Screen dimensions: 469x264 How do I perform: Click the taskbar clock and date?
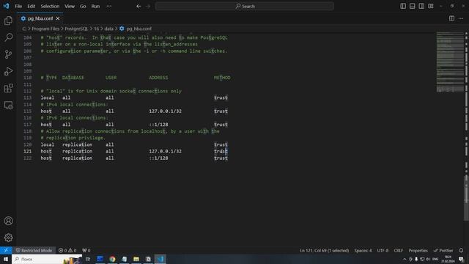tap(448, 259)
